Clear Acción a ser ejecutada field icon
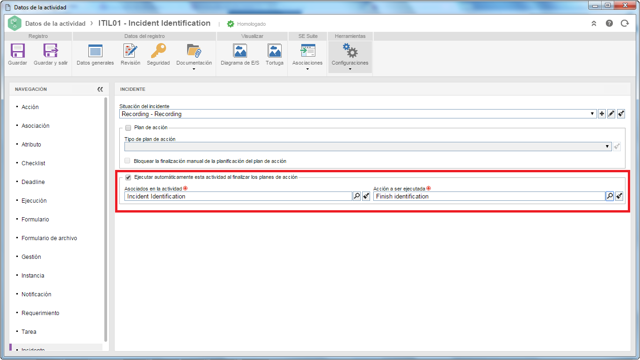The height and width of the screenshot is (360, 640). click(x=619, y=196)
